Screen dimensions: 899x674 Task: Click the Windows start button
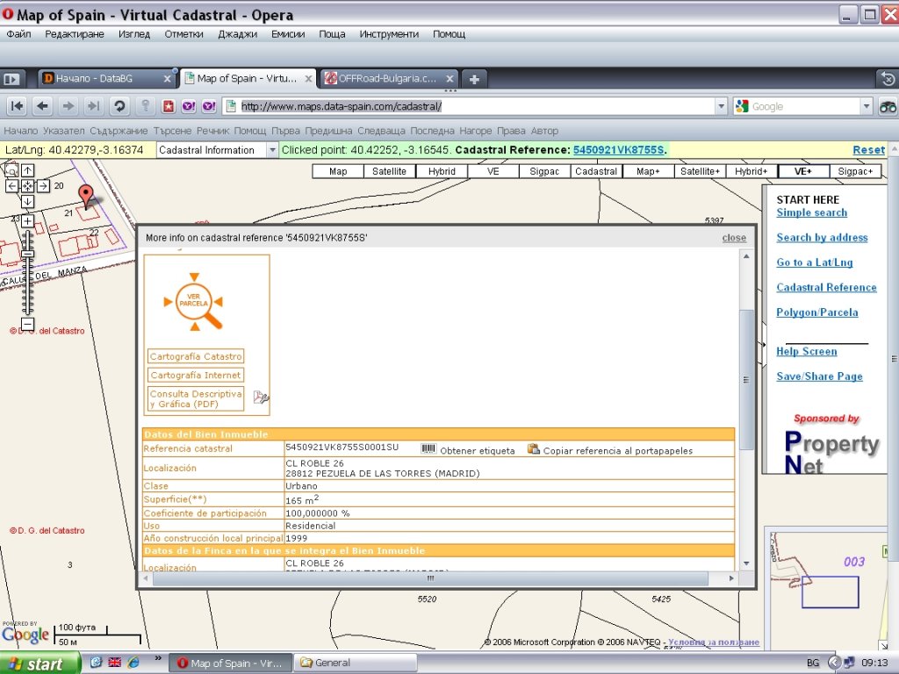(34, 663)
